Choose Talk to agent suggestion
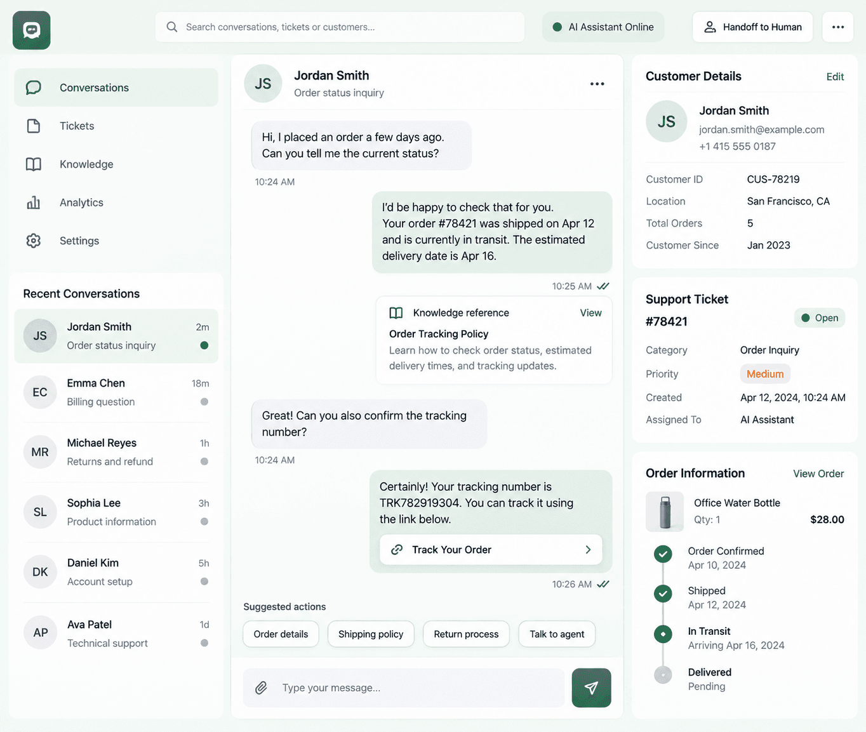 point(557,634)
